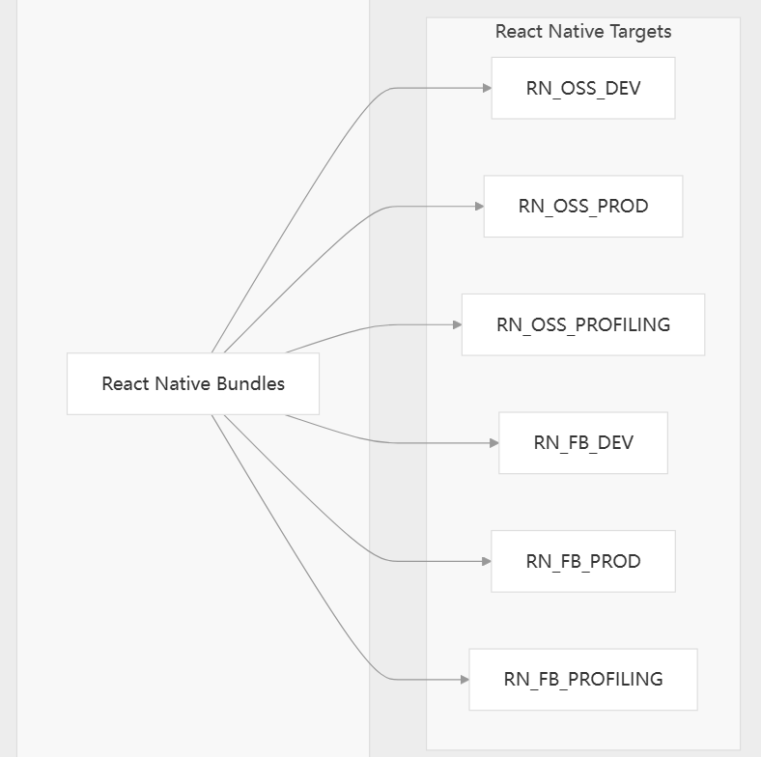Click the RN_FB_PROD node box
The width and height of the screenshot is (761, 757).
click(582, 561)
